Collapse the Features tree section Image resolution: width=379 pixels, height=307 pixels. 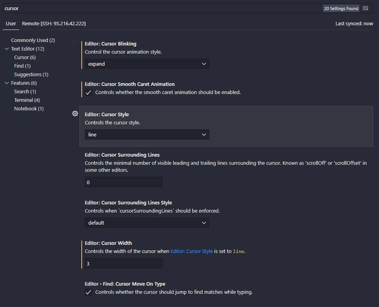tap(7, 83)
